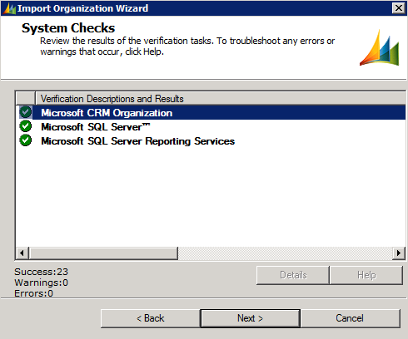Click the check icon beside SQL Server Reporting Services

click(x=26, y=140)
